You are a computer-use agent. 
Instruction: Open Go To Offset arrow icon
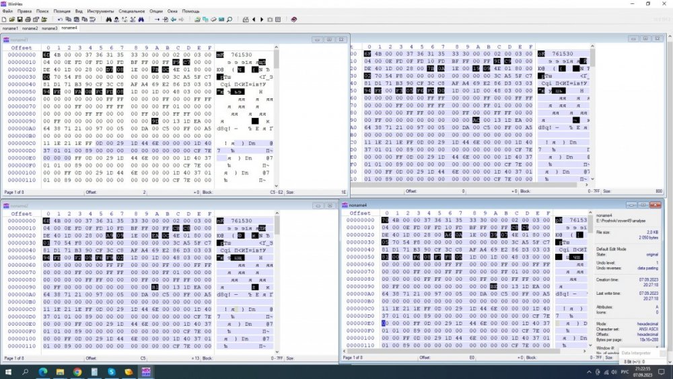coord(157,20)
